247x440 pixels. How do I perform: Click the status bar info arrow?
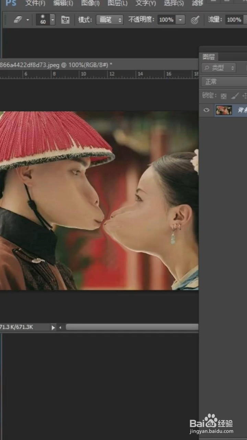click(x=53, y=328)
